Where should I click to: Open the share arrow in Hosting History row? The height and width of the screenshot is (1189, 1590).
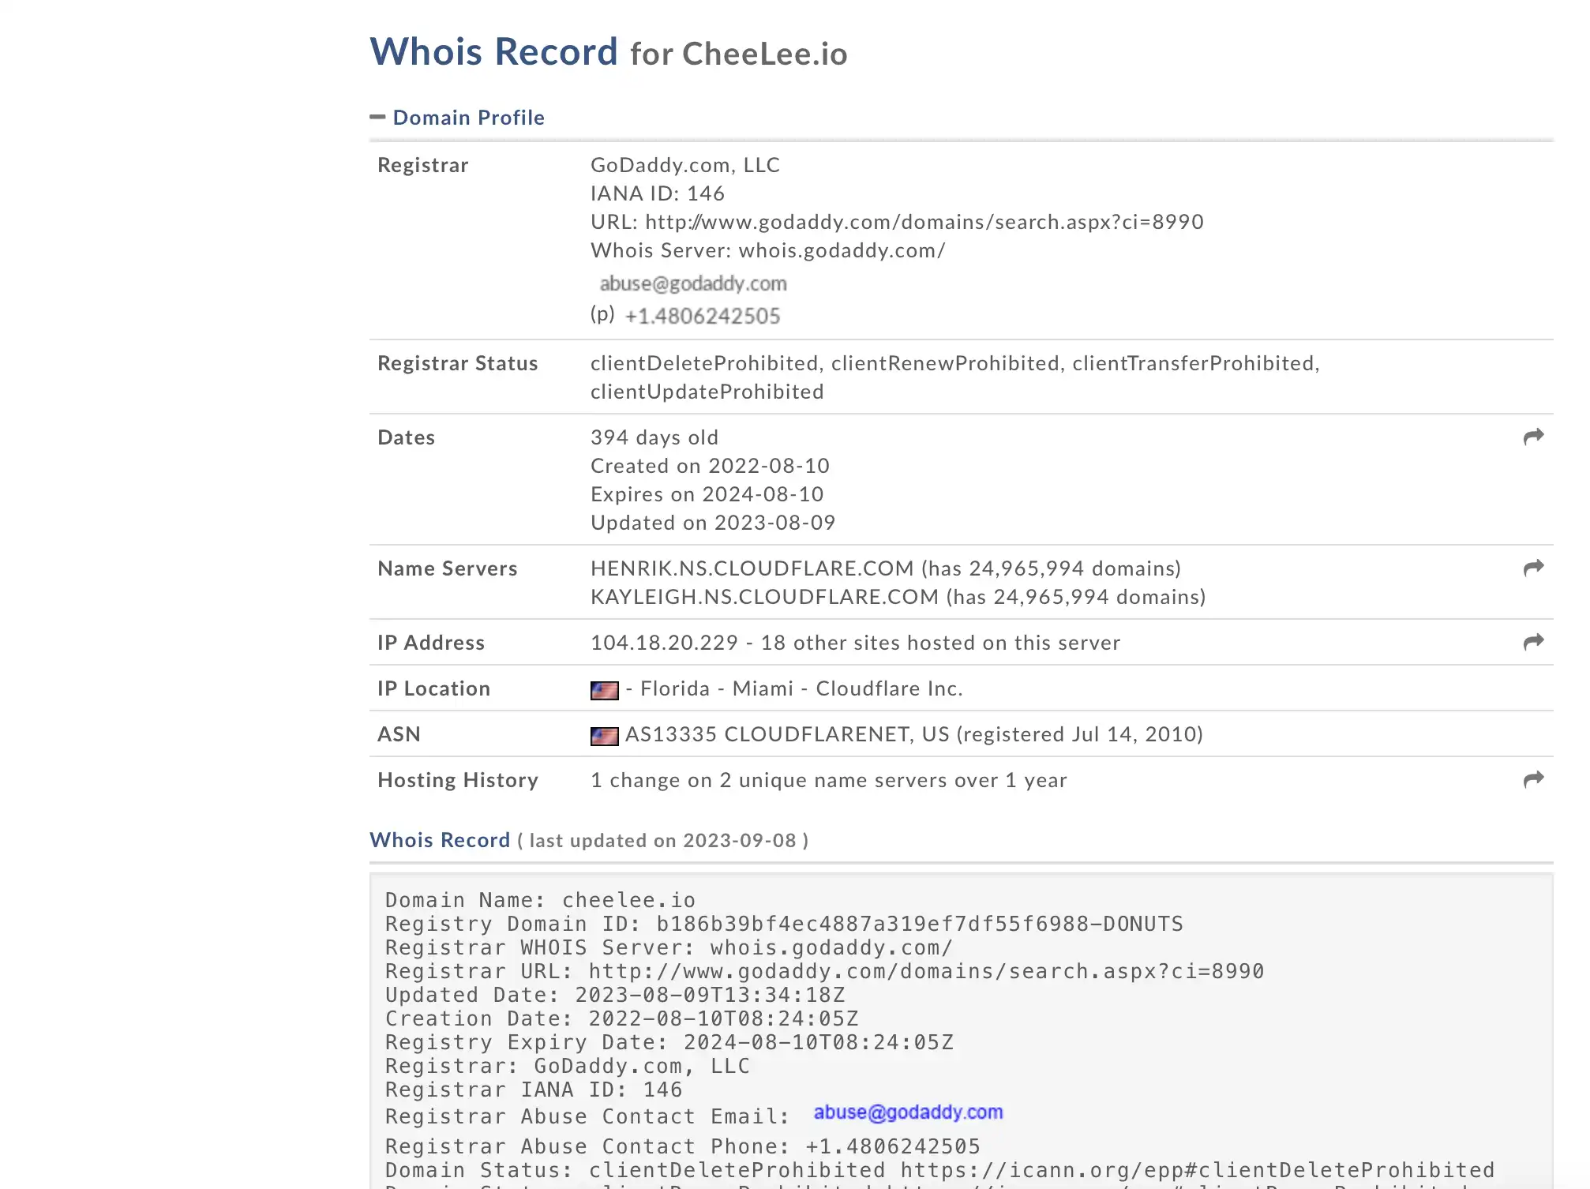click(1533, 779)
